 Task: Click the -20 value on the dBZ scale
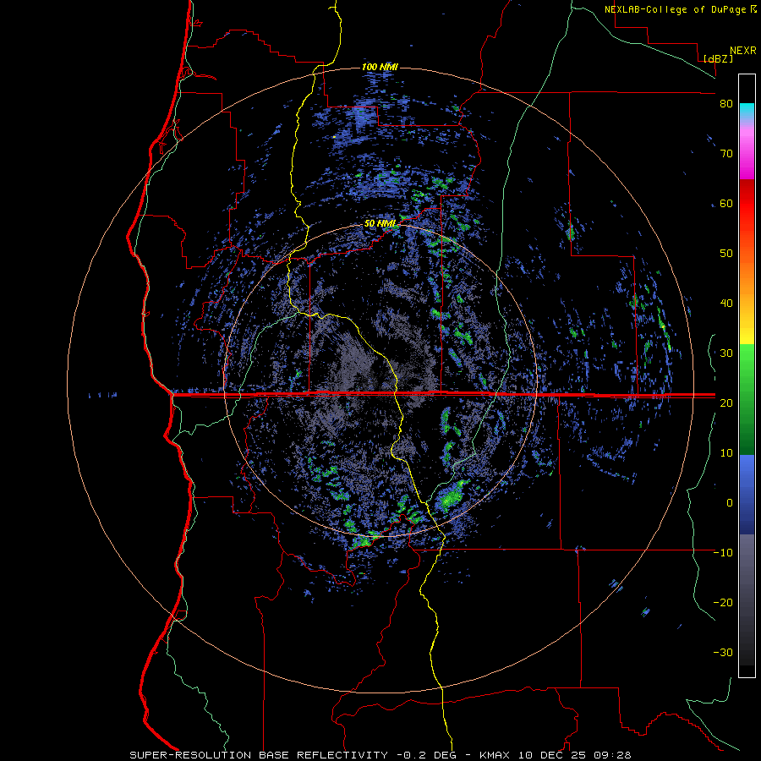coord(723,602)
